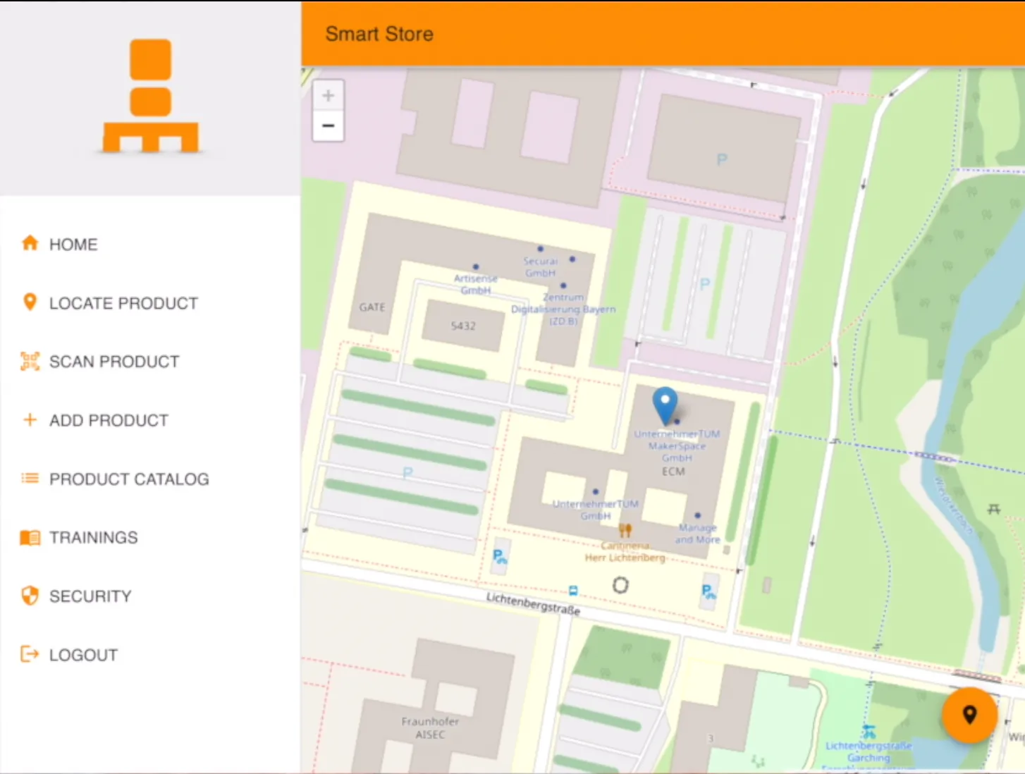Click the Locate Product pin icon
Viewport: 1025px width, 774px height.
(x=29, y=302)
